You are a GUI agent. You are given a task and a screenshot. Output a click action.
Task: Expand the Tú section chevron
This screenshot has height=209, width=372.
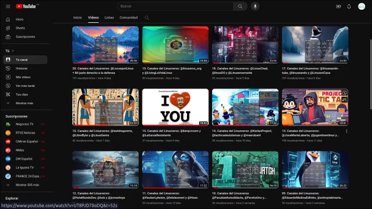[13, 51]
